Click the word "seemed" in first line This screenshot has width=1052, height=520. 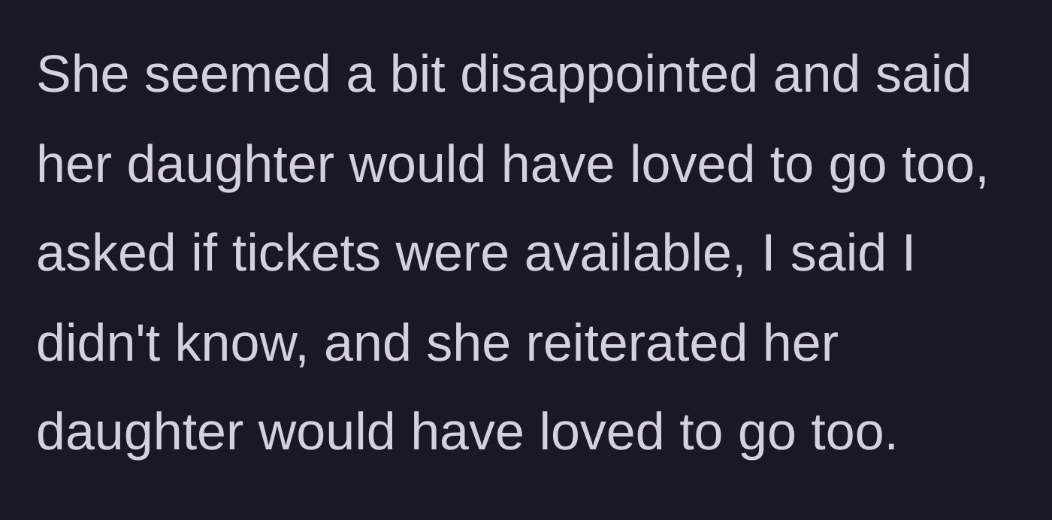tap(237, 74)
